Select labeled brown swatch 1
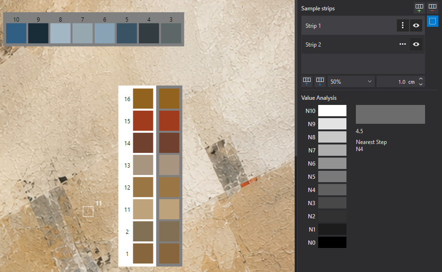 pos(143,253)
